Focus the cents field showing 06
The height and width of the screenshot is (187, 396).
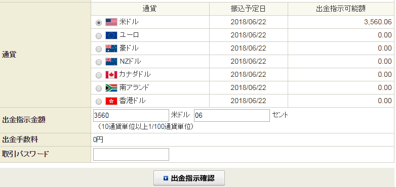pyautogui.click(x=232, y=115)
